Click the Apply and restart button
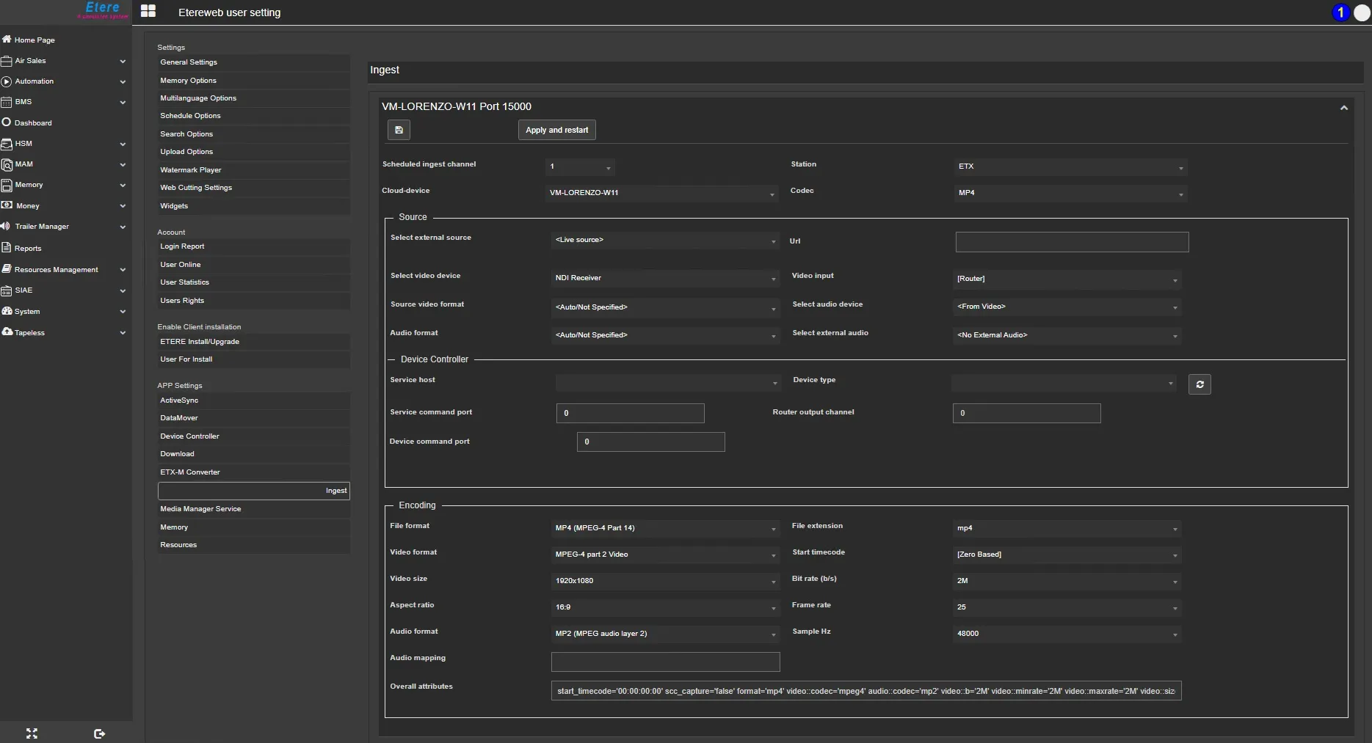Image resolution: width=1372 pixels, height=743 pixels. click(556, 130)
